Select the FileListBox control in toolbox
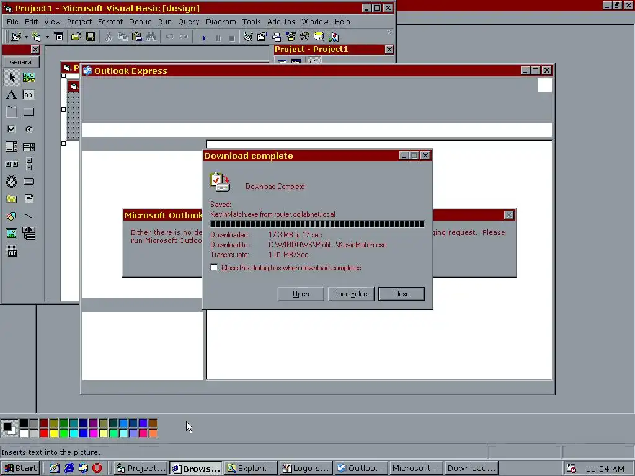Screen dimensions: 635x476 point(29,199)
